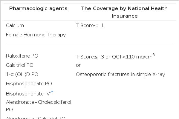Click the Bisphosphonate PO entry
Screen dimensions: 179x119
[29, 84]
